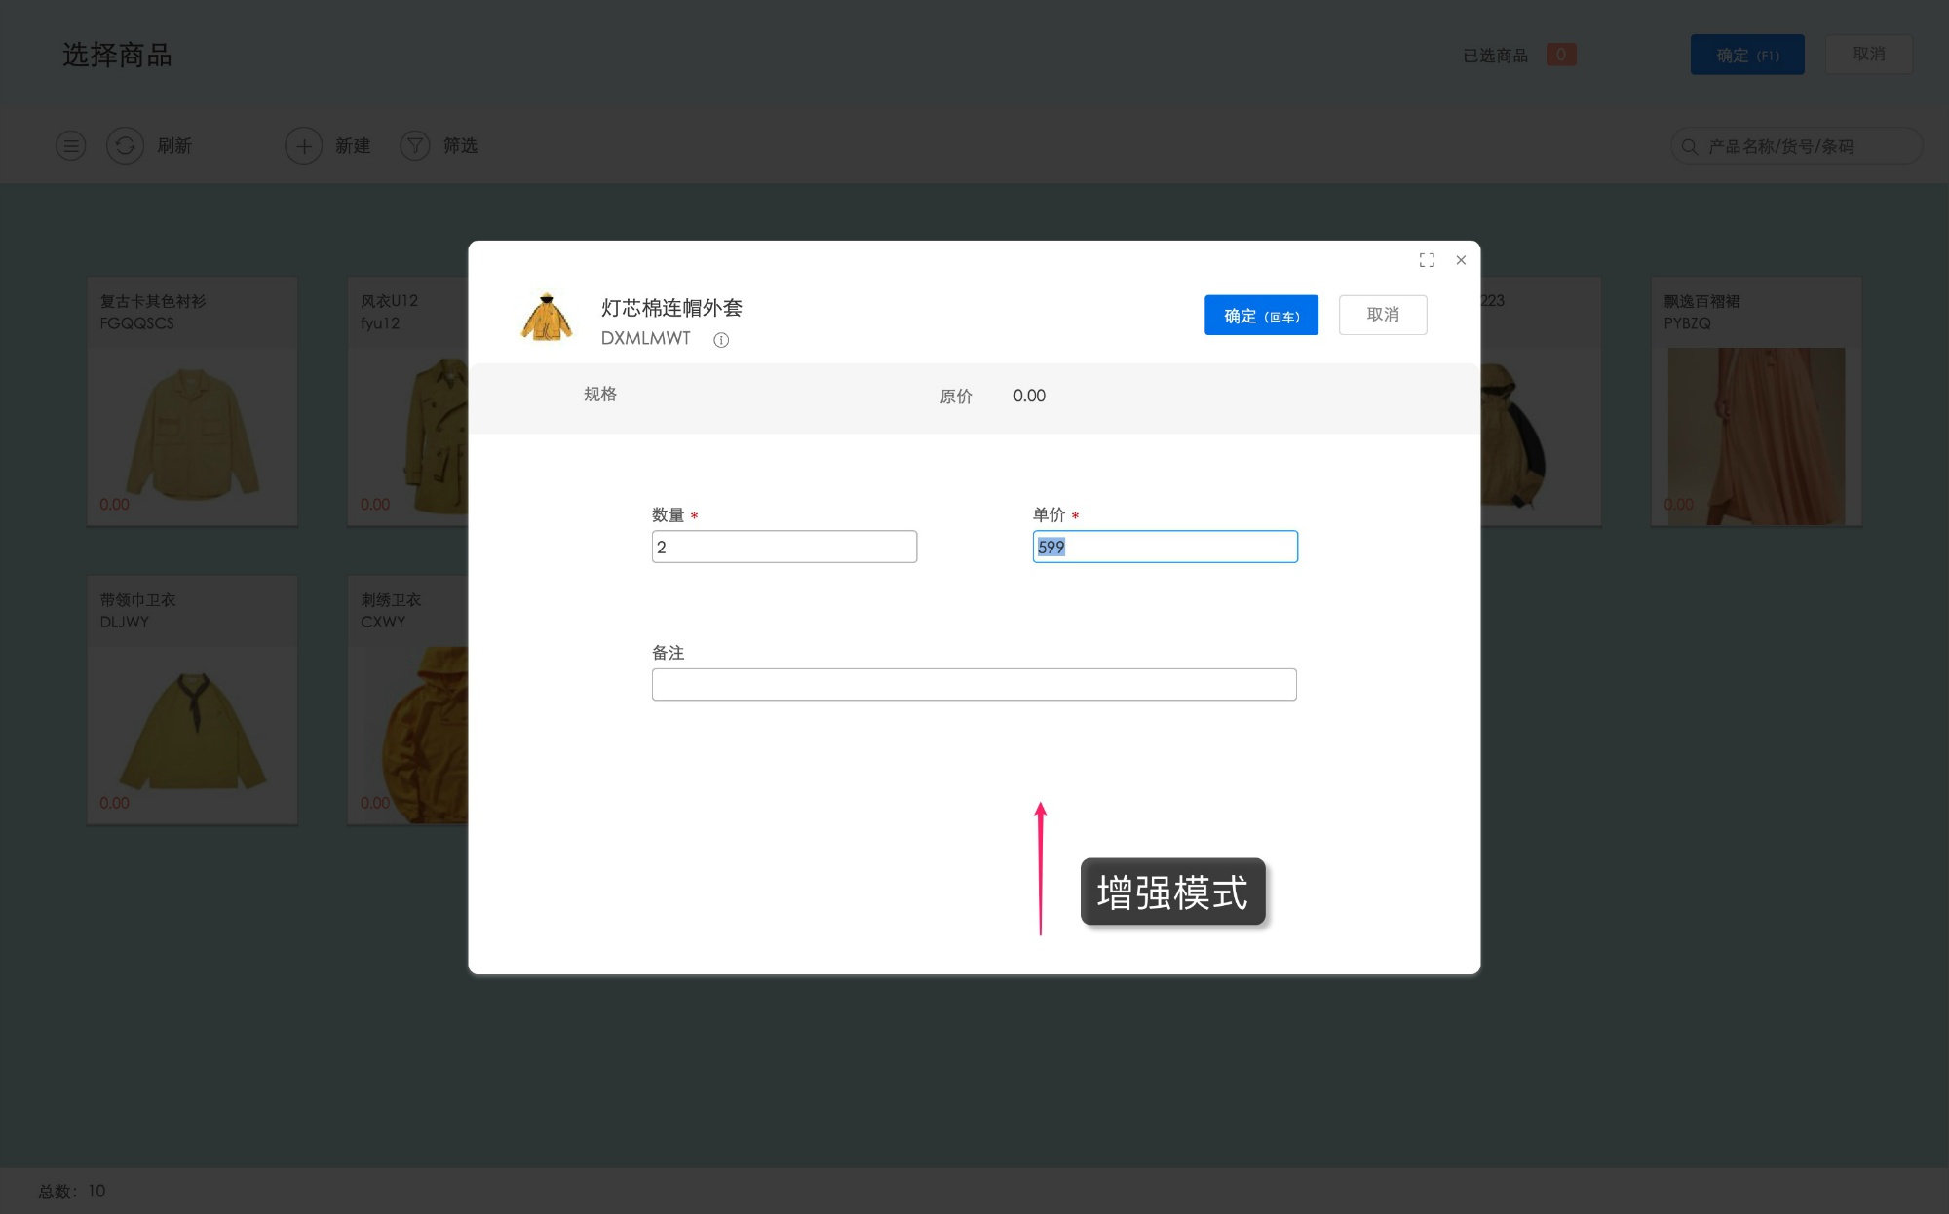This screenshot has width=1949, height=1214.
Task: Click the 选择商品 page title
Action: click(117, 56)
